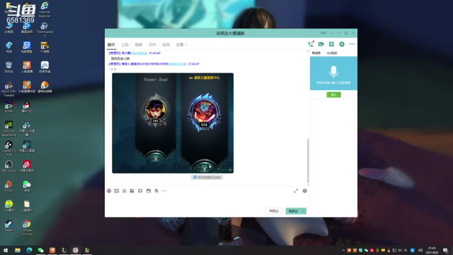Switch to the 相册 tab
Viewport: 453px width, 255px height.
point(139,45)
